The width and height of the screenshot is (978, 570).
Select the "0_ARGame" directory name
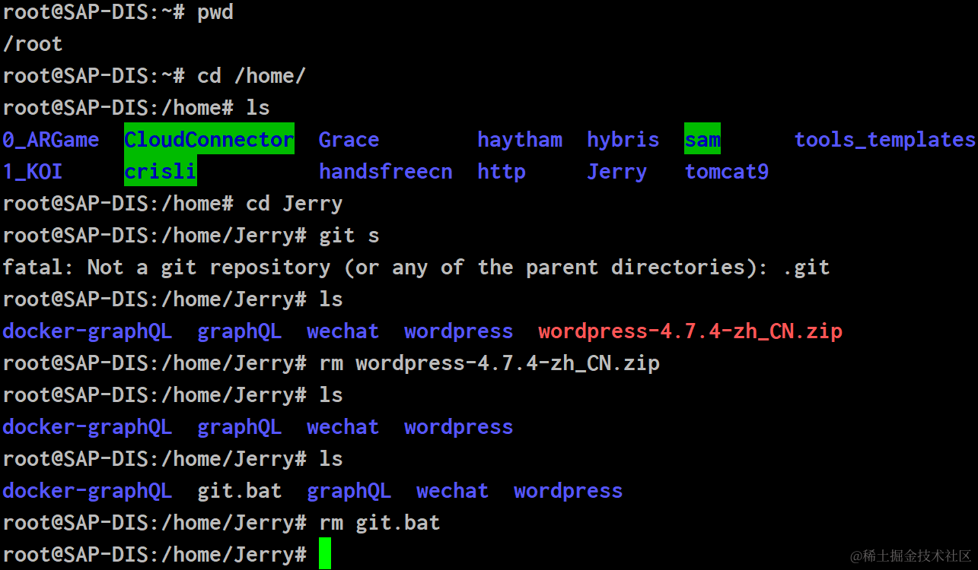tap(51, 140)
